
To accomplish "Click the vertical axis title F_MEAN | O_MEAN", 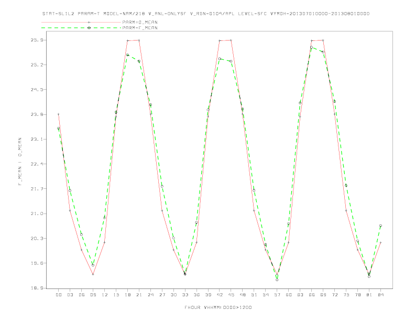I will click(20, 162).
